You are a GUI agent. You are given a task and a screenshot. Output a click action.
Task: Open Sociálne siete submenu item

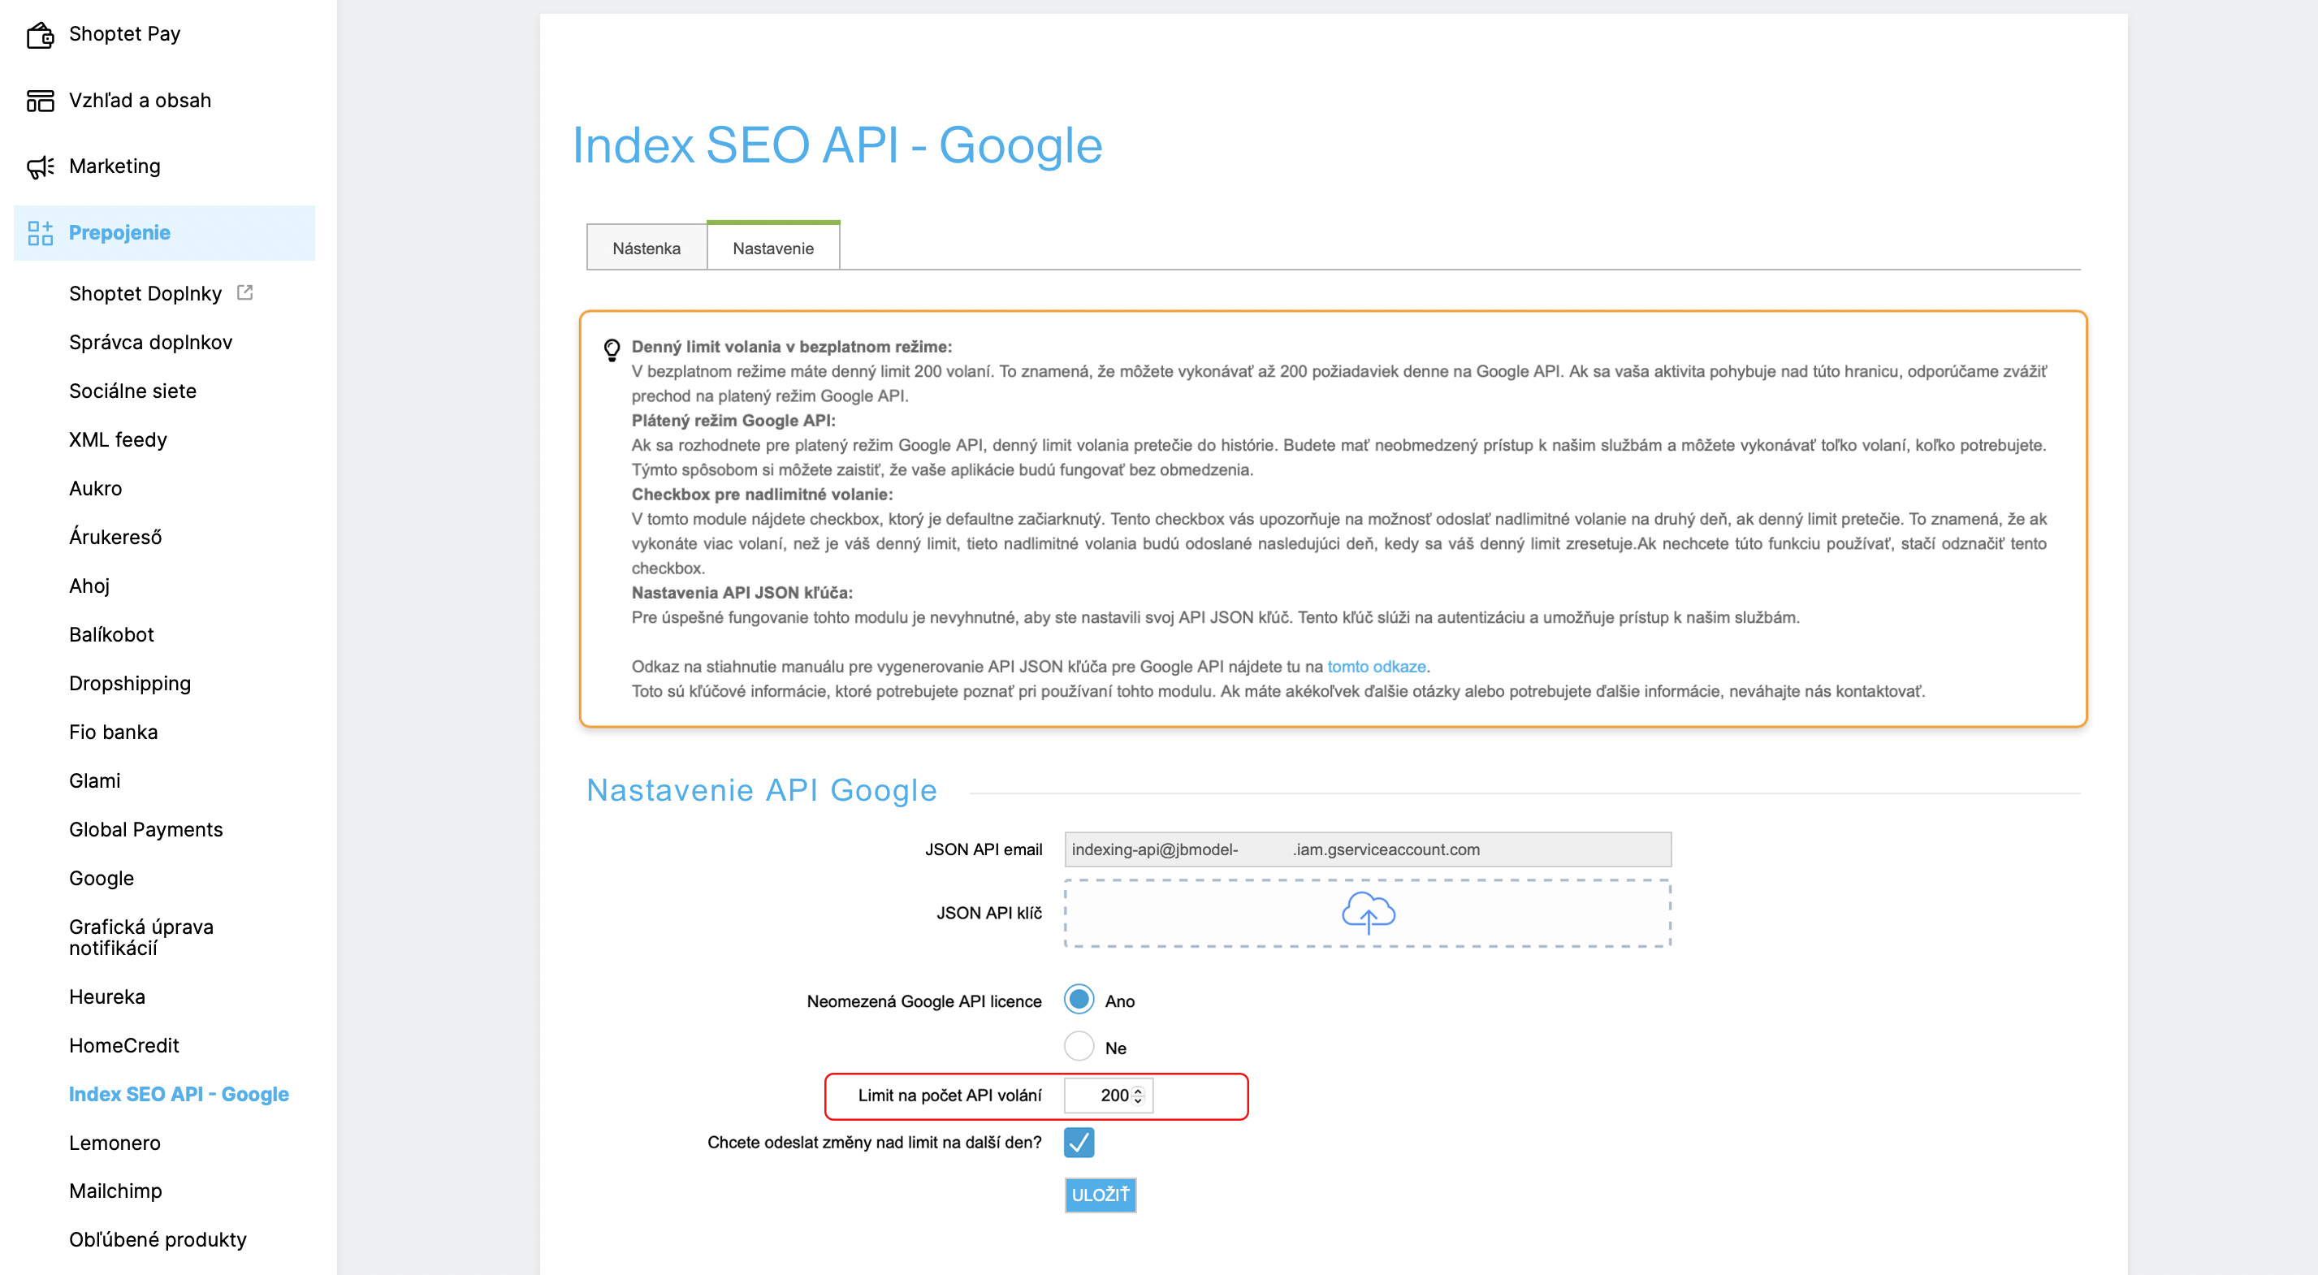pyautogui.click(x=132, y=391)
